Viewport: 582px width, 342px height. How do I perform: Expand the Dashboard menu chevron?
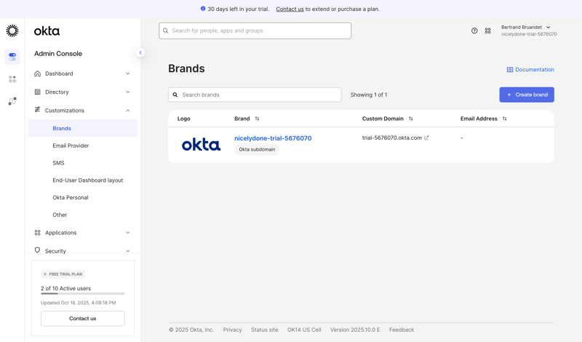[x=128, y=73]
